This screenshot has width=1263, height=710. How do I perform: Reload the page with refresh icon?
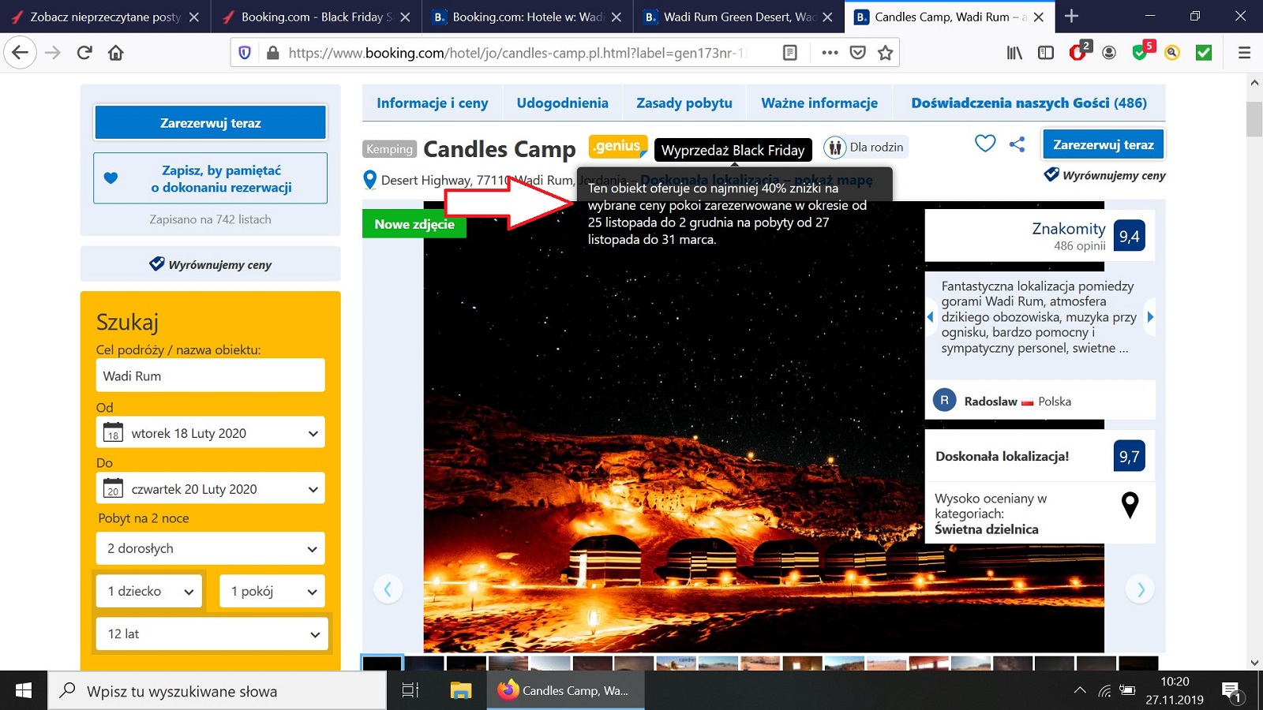(x=84, y=53)
